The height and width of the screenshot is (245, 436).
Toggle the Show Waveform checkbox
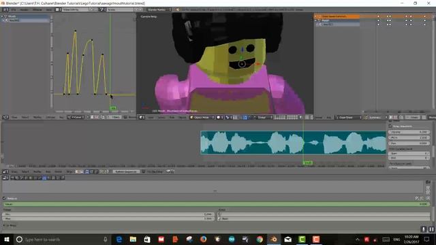pos(390,126)
